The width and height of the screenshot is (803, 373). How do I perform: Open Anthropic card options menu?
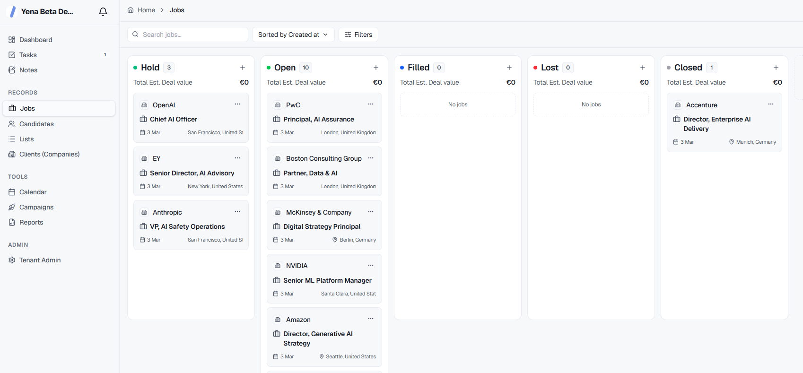point(237,211)
